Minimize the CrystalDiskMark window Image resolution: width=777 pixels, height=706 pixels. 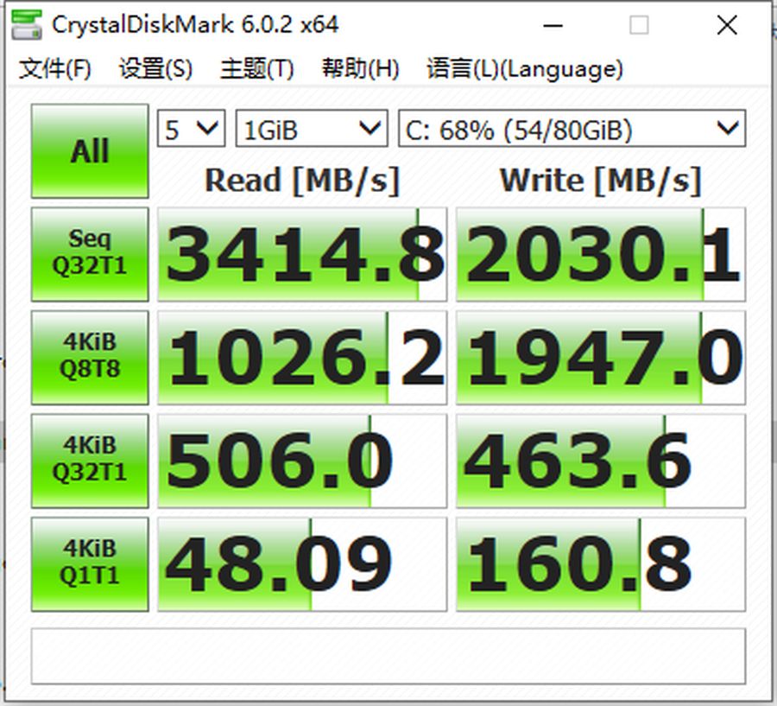tap(553, 25)
